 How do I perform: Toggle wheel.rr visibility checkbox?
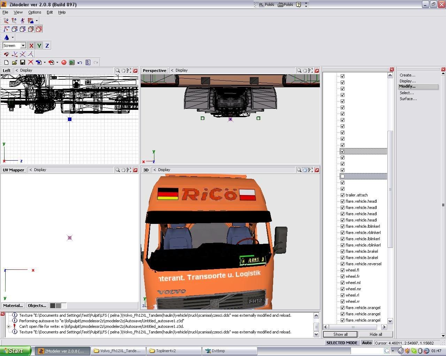tap(343, 301)
